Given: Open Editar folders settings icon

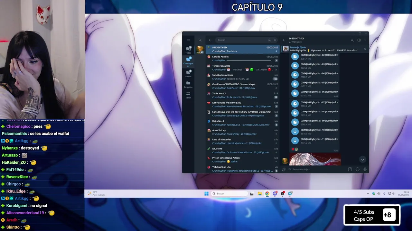Looking at the screenshot, I should click(x=188, y=95).
